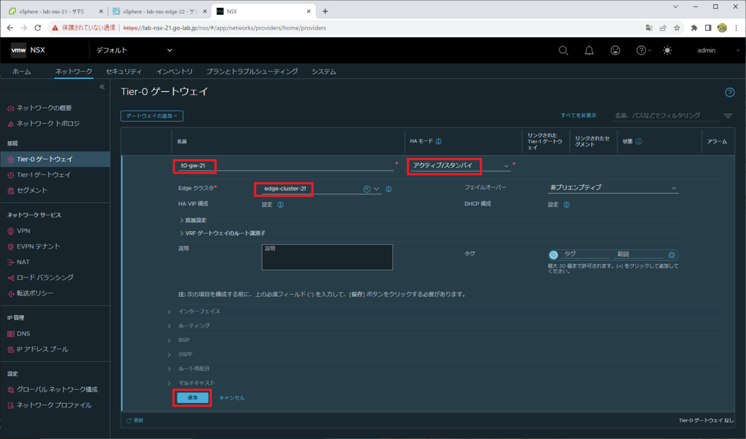Click the plus icon to add tag
This screenshot has width=746, height=439.
[x=671, y=255]
